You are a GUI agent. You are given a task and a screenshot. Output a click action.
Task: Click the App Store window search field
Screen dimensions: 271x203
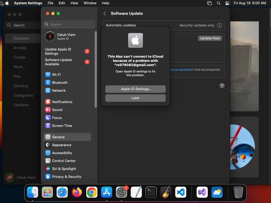click(23, 25)
